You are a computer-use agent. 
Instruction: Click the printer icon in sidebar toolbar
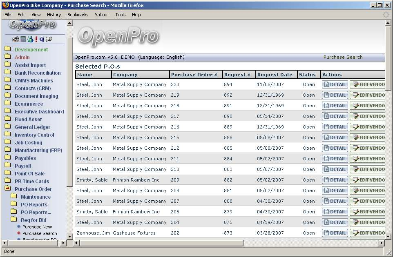tap(16, 39)
